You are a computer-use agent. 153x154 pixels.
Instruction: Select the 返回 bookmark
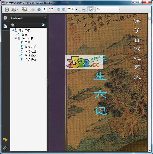[24, 34]
